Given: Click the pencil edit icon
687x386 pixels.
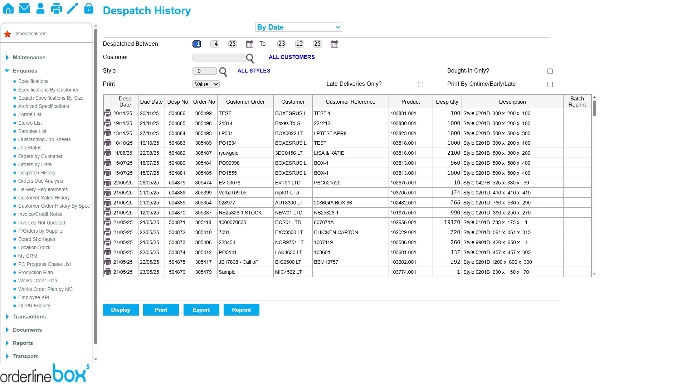Looking at the screenshot, I should point(73,8).
